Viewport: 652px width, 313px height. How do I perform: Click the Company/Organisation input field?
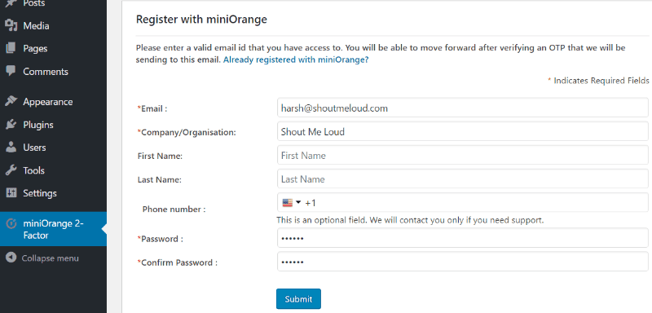click(463, 132)
